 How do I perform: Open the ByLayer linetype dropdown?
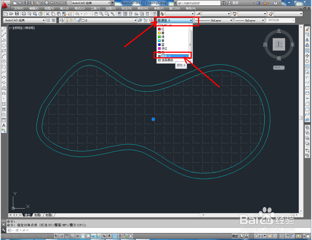[x=214, y=20]
